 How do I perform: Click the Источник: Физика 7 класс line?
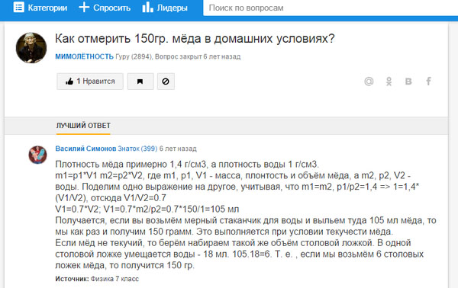pyautogui.click(x=97, y=279)
